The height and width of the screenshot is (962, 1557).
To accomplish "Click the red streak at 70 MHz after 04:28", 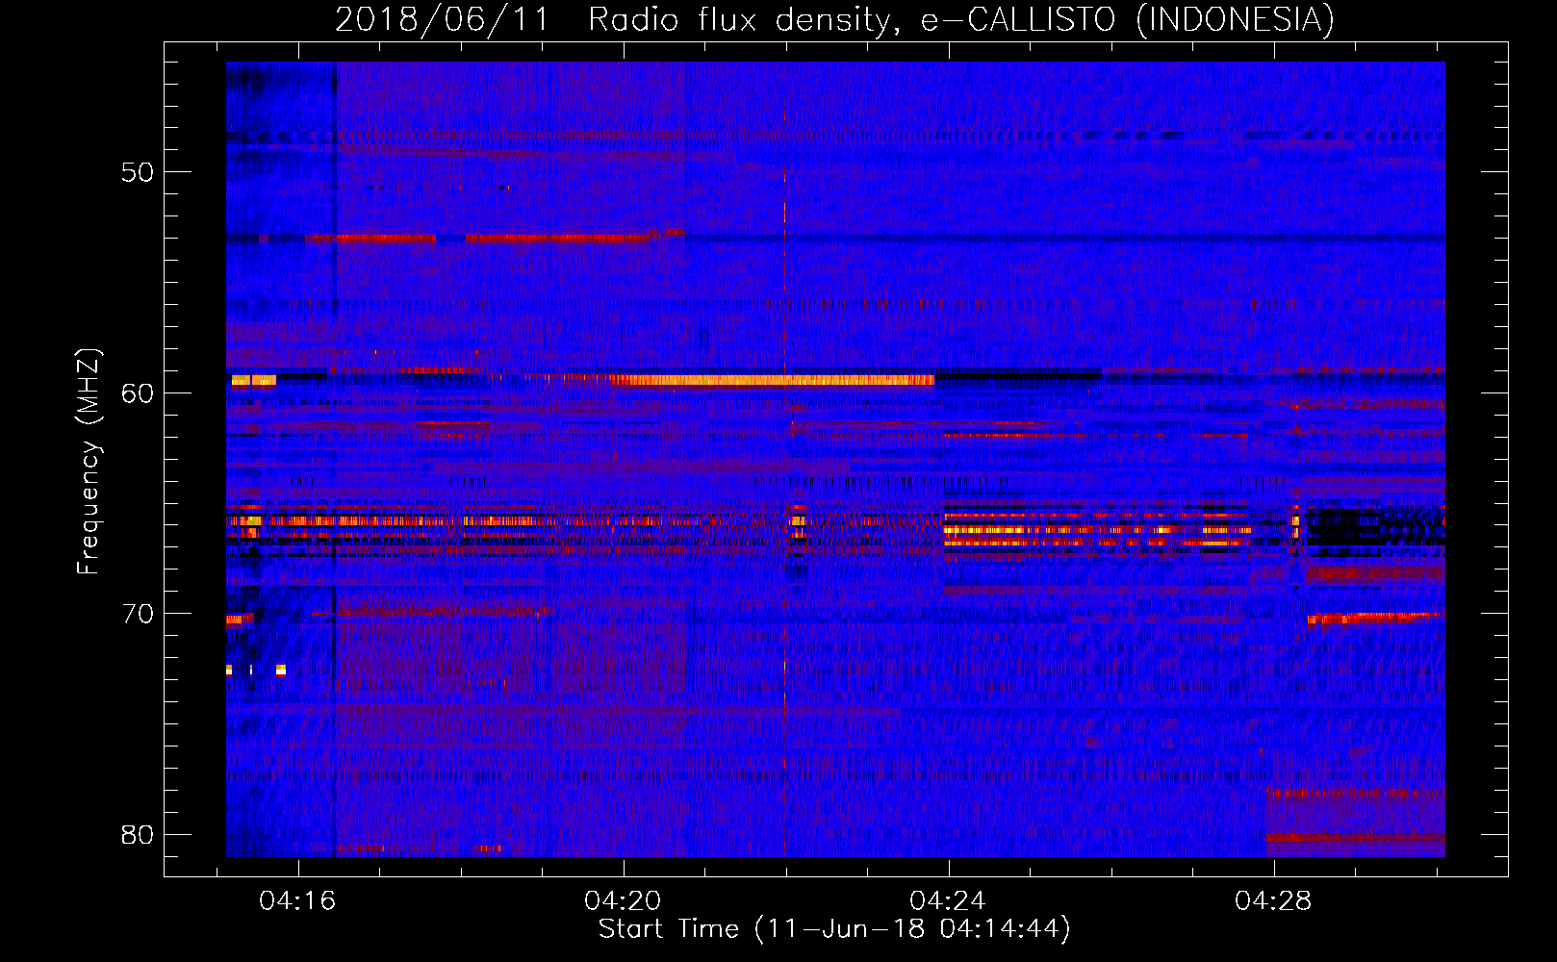I will pos(1373,618).
